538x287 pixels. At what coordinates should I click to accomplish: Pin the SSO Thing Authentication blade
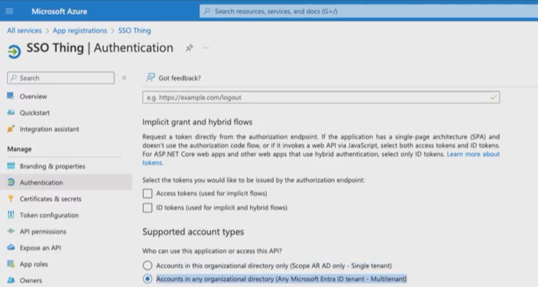[x=189, y=48]
